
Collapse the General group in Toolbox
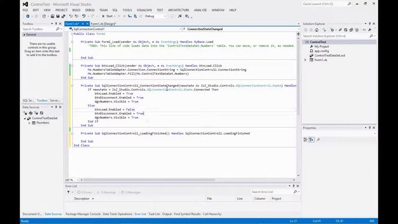click(x=24, y=35)
